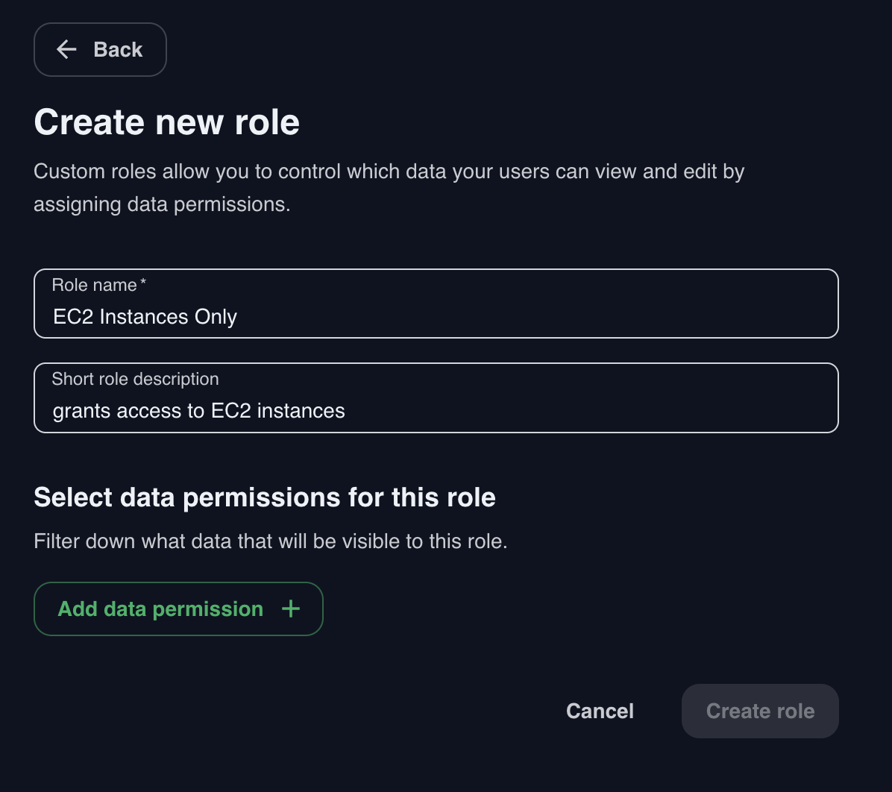This screenshot has height=792, width=892.
Task: Click the plus icon beside Add data permission
Action: (291, 609)
